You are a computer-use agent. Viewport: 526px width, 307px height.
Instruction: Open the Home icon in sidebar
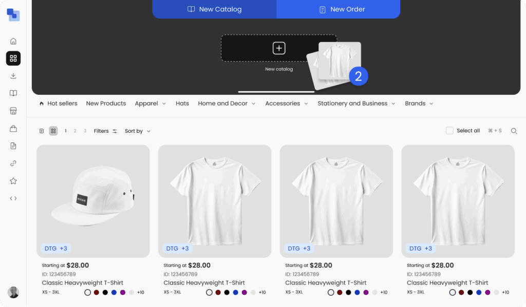[13, 41]
